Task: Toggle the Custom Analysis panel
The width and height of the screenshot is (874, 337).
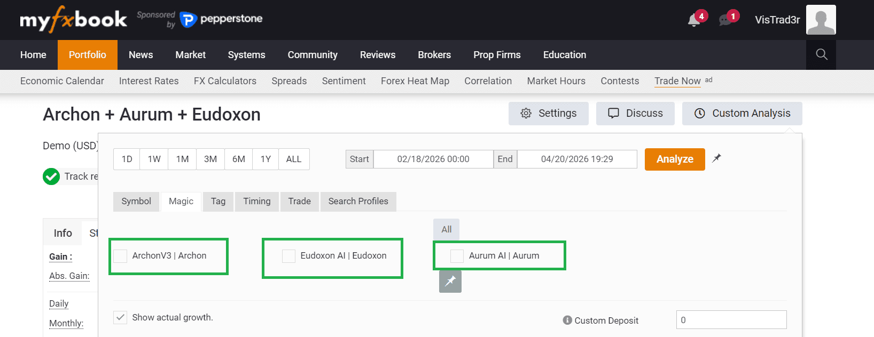Action: [742, 114]
